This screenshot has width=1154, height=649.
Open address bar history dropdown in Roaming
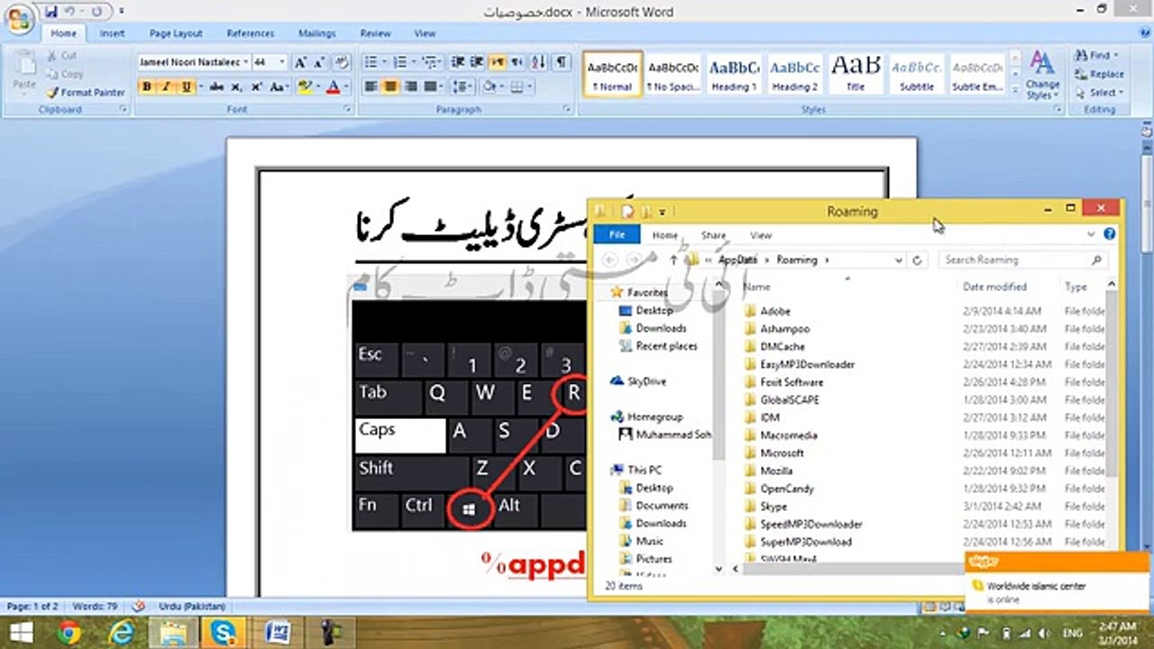click(x=898, y=260)
